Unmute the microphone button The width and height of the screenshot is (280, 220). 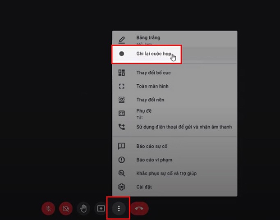[49, 208]
